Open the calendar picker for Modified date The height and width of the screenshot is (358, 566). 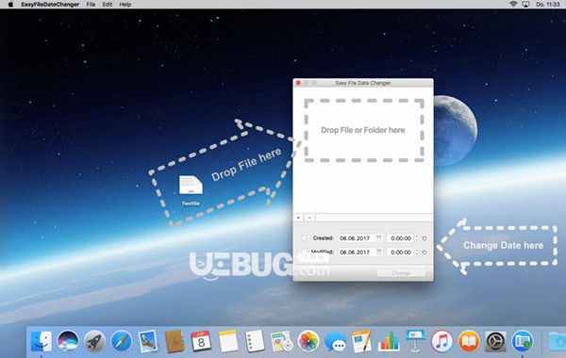coord(379,252)
